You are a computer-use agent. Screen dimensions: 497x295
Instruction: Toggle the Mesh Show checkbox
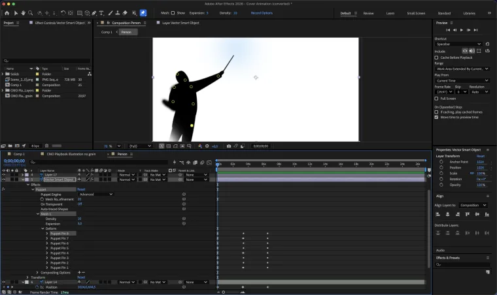[x=173, y=13]
